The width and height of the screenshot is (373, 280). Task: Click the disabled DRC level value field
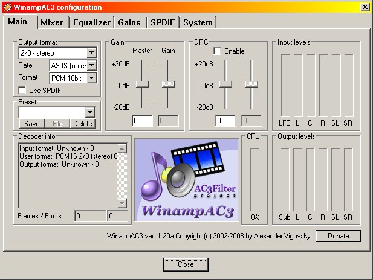[251, 121]
